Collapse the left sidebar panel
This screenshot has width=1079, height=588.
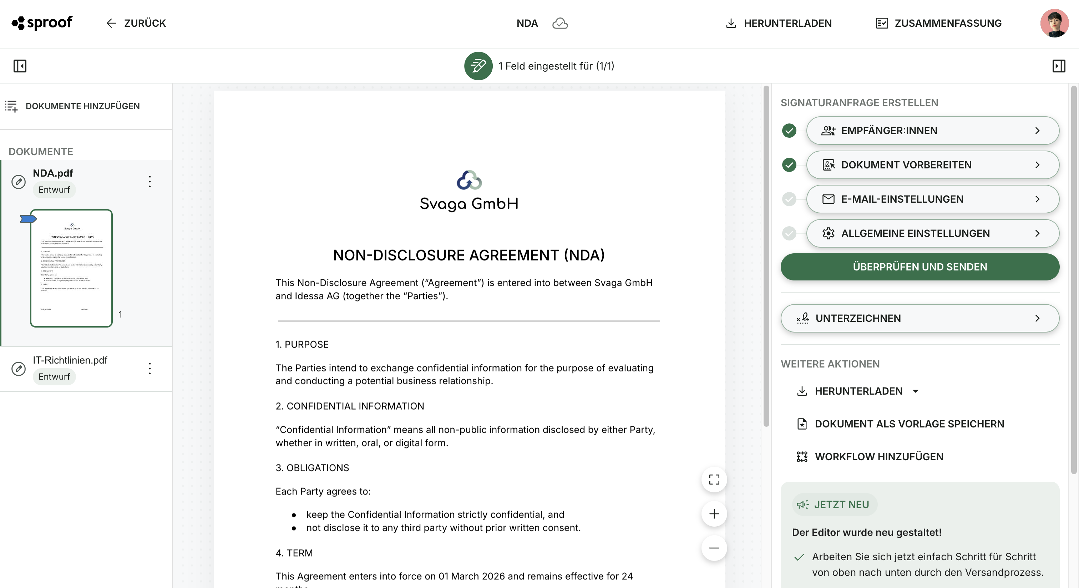tap(20, 66)
